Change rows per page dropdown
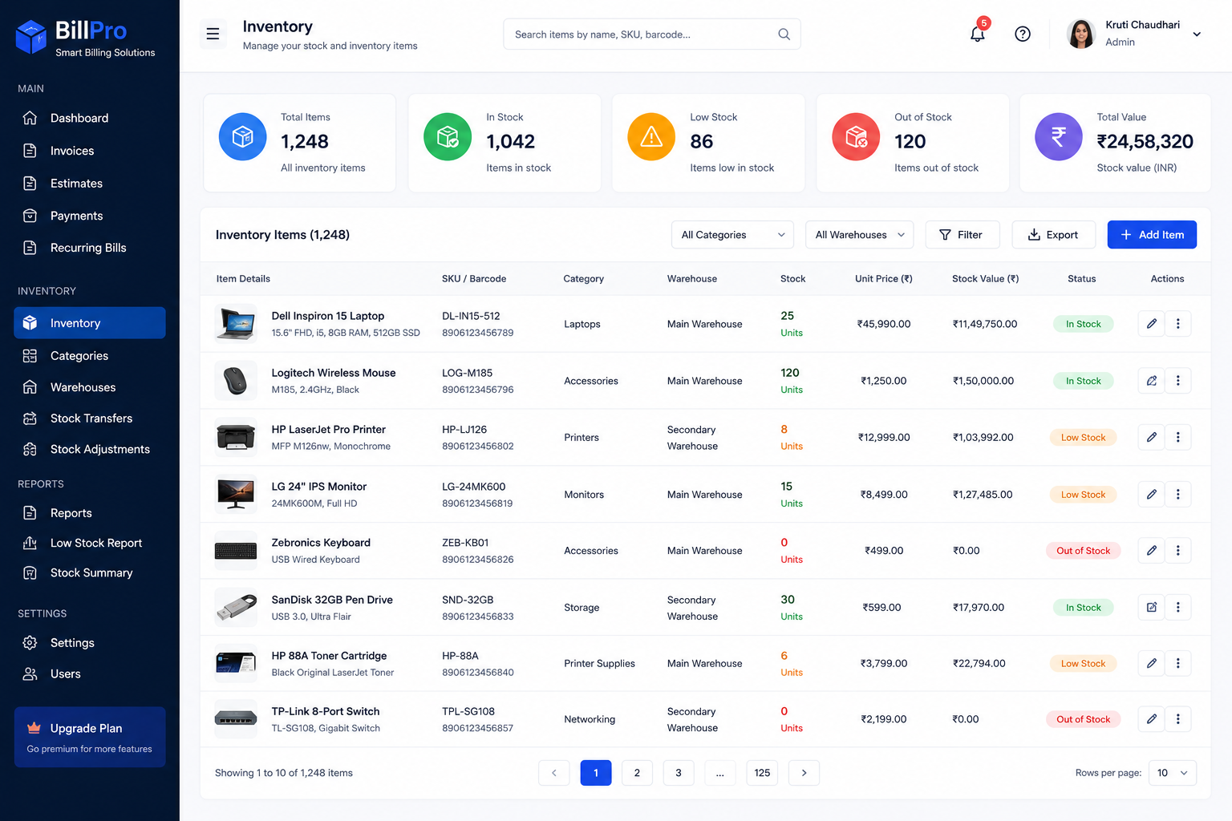 pos(1173,773)
